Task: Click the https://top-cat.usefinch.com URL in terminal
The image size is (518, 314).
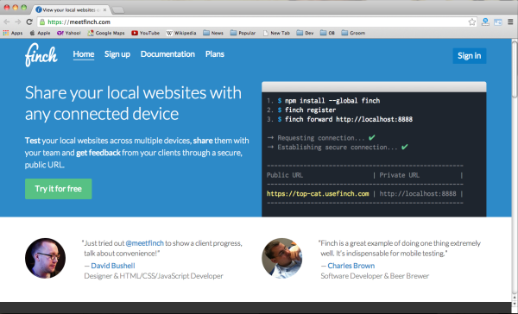Action: click(x=318, y=194)
